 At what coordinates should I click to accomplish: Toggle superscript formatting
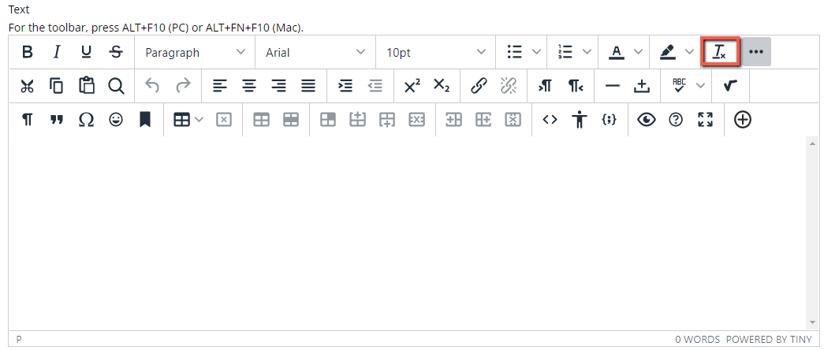(412, 86)
